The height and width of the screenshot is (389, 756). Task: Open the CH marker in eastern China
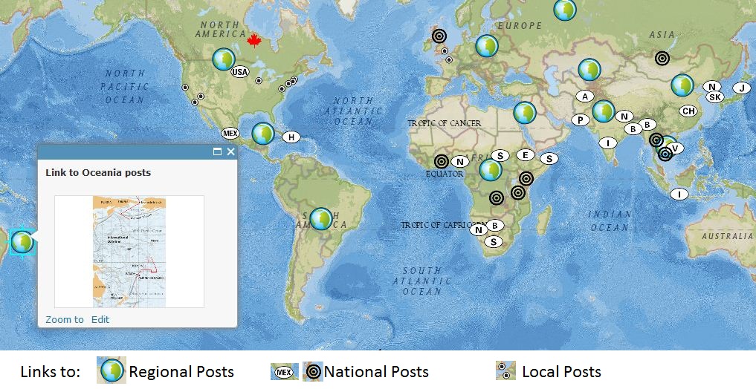point(688,111)
